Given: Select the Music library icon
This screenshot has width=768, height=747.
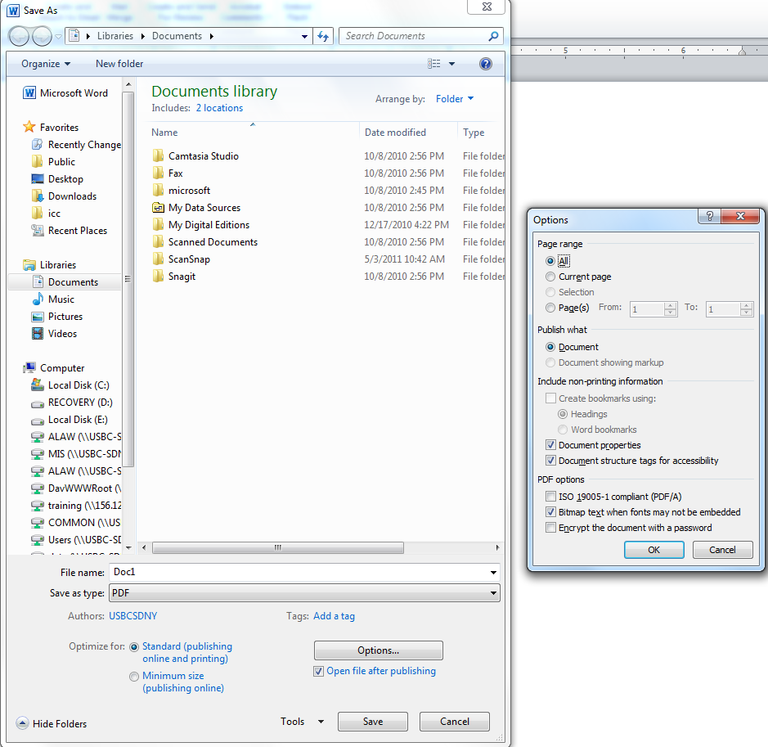Looking at the screenshot, I should pyautogui.click(x=37, y=299).
